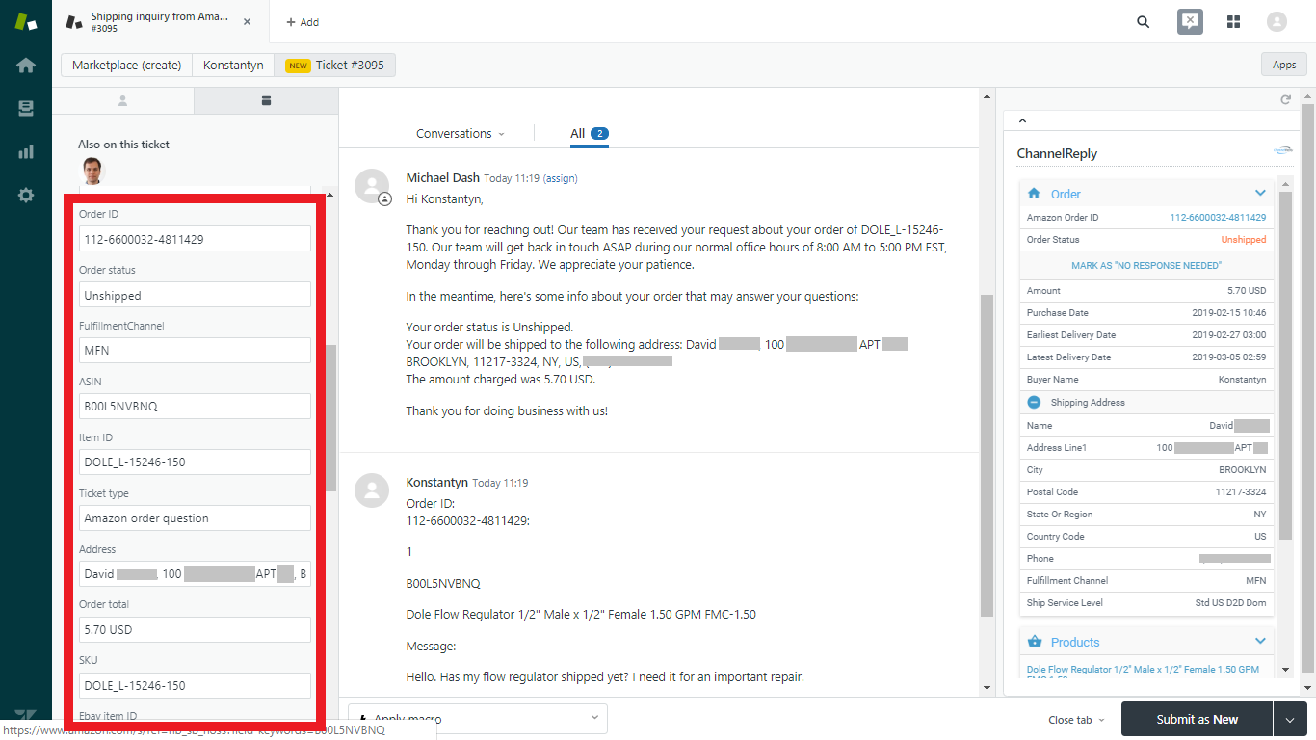Screen dimensions: 1316x740
Task: Click Konstantyn comment author name
Action: tap(437, 483)
